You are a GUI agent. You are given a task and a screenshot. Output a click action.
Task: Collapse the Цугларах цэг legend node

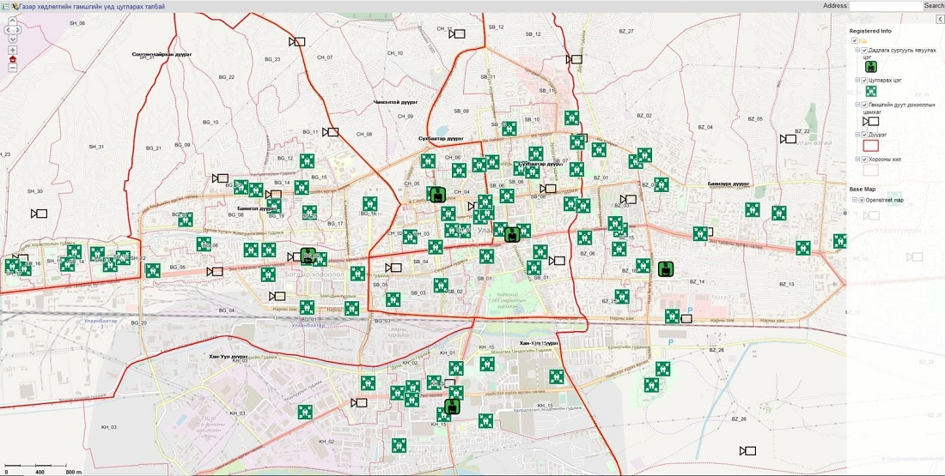tap(857, 80)
